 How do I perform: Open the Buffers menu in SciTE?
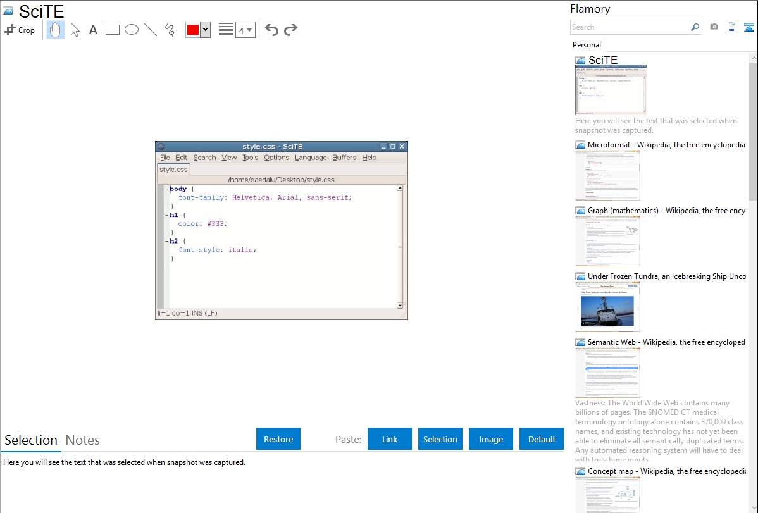344,158
